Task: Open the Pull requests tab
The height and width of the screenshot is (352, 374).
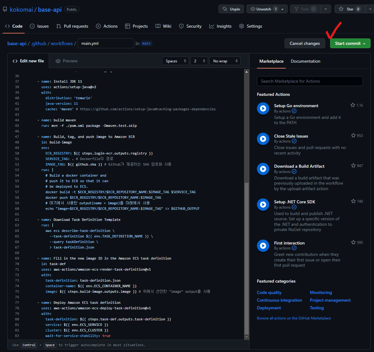Action: [72, 26]
